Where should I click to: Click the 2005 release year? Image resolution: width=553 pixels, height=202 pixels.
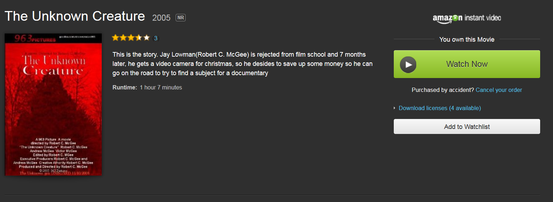(x=161, y=18)
